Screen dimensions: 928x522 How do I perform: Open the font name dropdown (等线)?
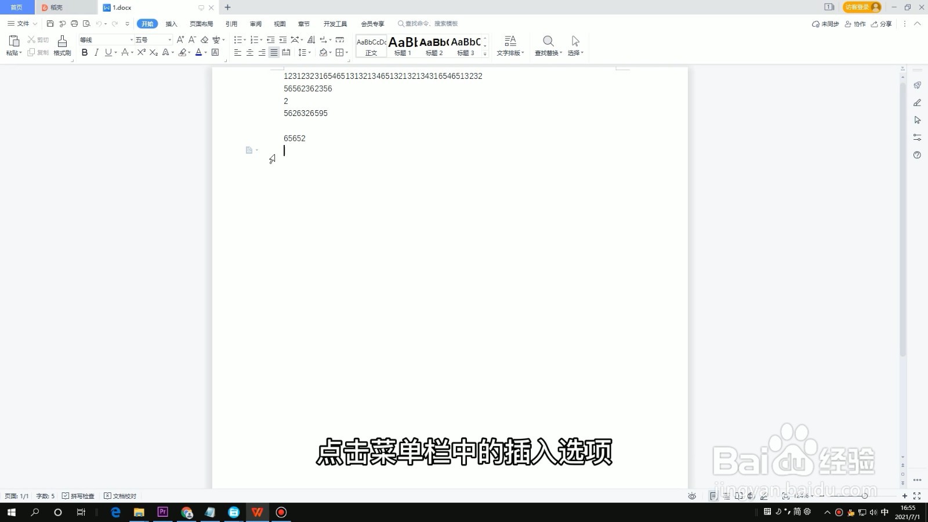pos(131,39)
